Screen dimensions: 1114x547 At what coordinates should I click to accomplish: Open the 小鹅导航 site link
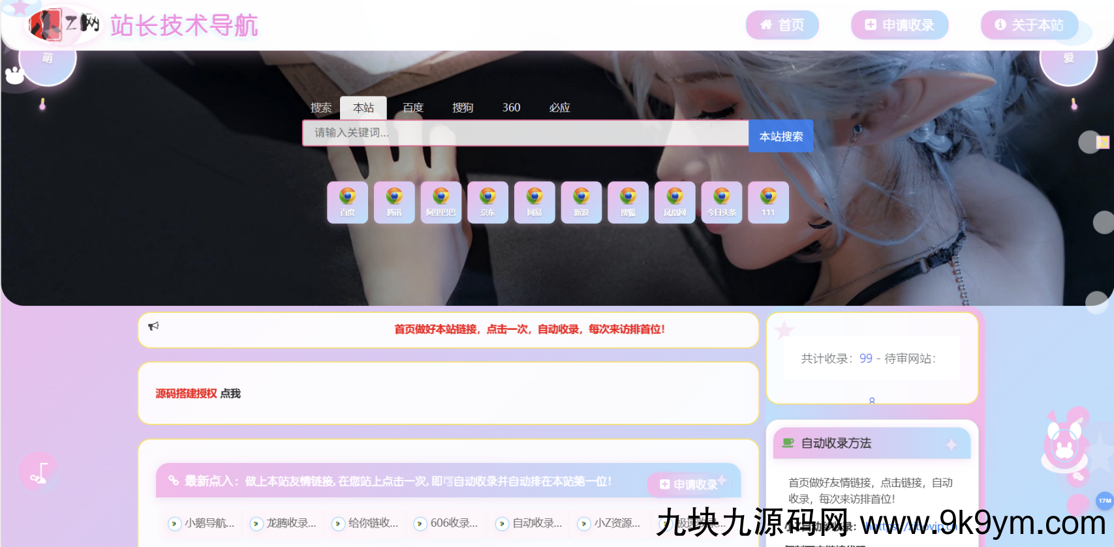pos(202,523)
